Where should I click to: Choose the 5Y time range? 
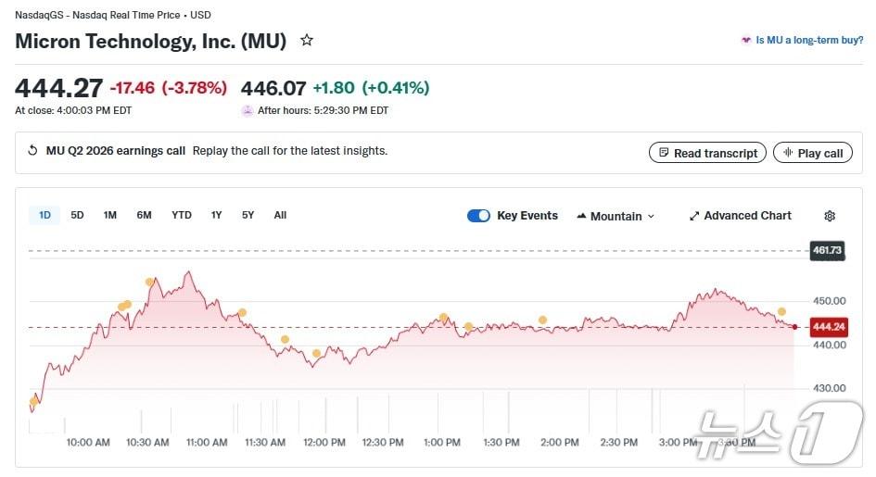click(248, 215)
